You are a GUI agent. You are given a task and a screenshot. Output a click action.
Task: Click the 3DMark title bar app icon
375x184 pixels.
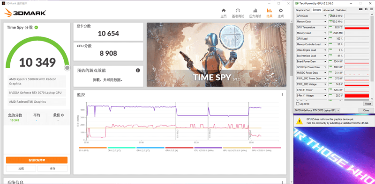(x=3, y=3)
